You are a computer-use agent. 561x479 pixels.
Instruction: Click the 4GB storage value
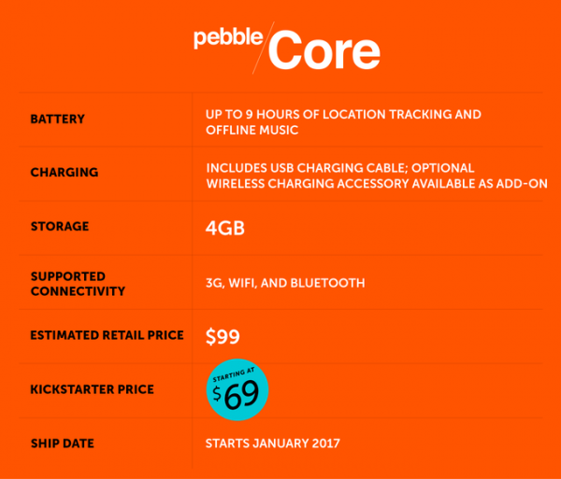(x=225, y=227)
